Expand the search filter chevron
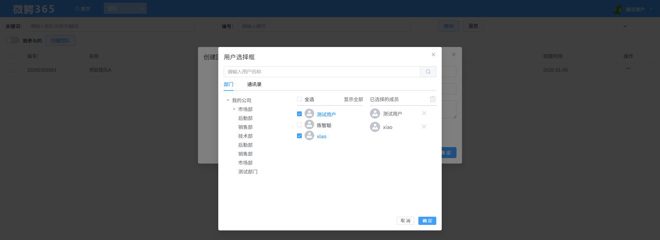The width and height of the screenshot is (660, 240). pos(625,26)
